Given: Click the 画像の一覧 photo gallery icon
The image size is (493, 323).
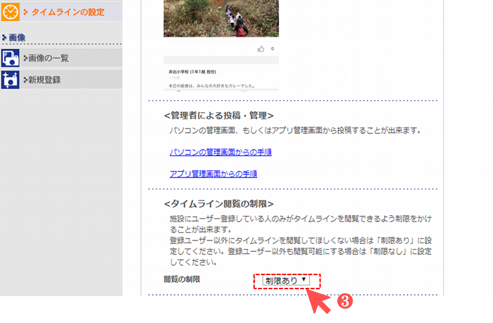Looking at the screenshot, I should (x=10, y=58).
